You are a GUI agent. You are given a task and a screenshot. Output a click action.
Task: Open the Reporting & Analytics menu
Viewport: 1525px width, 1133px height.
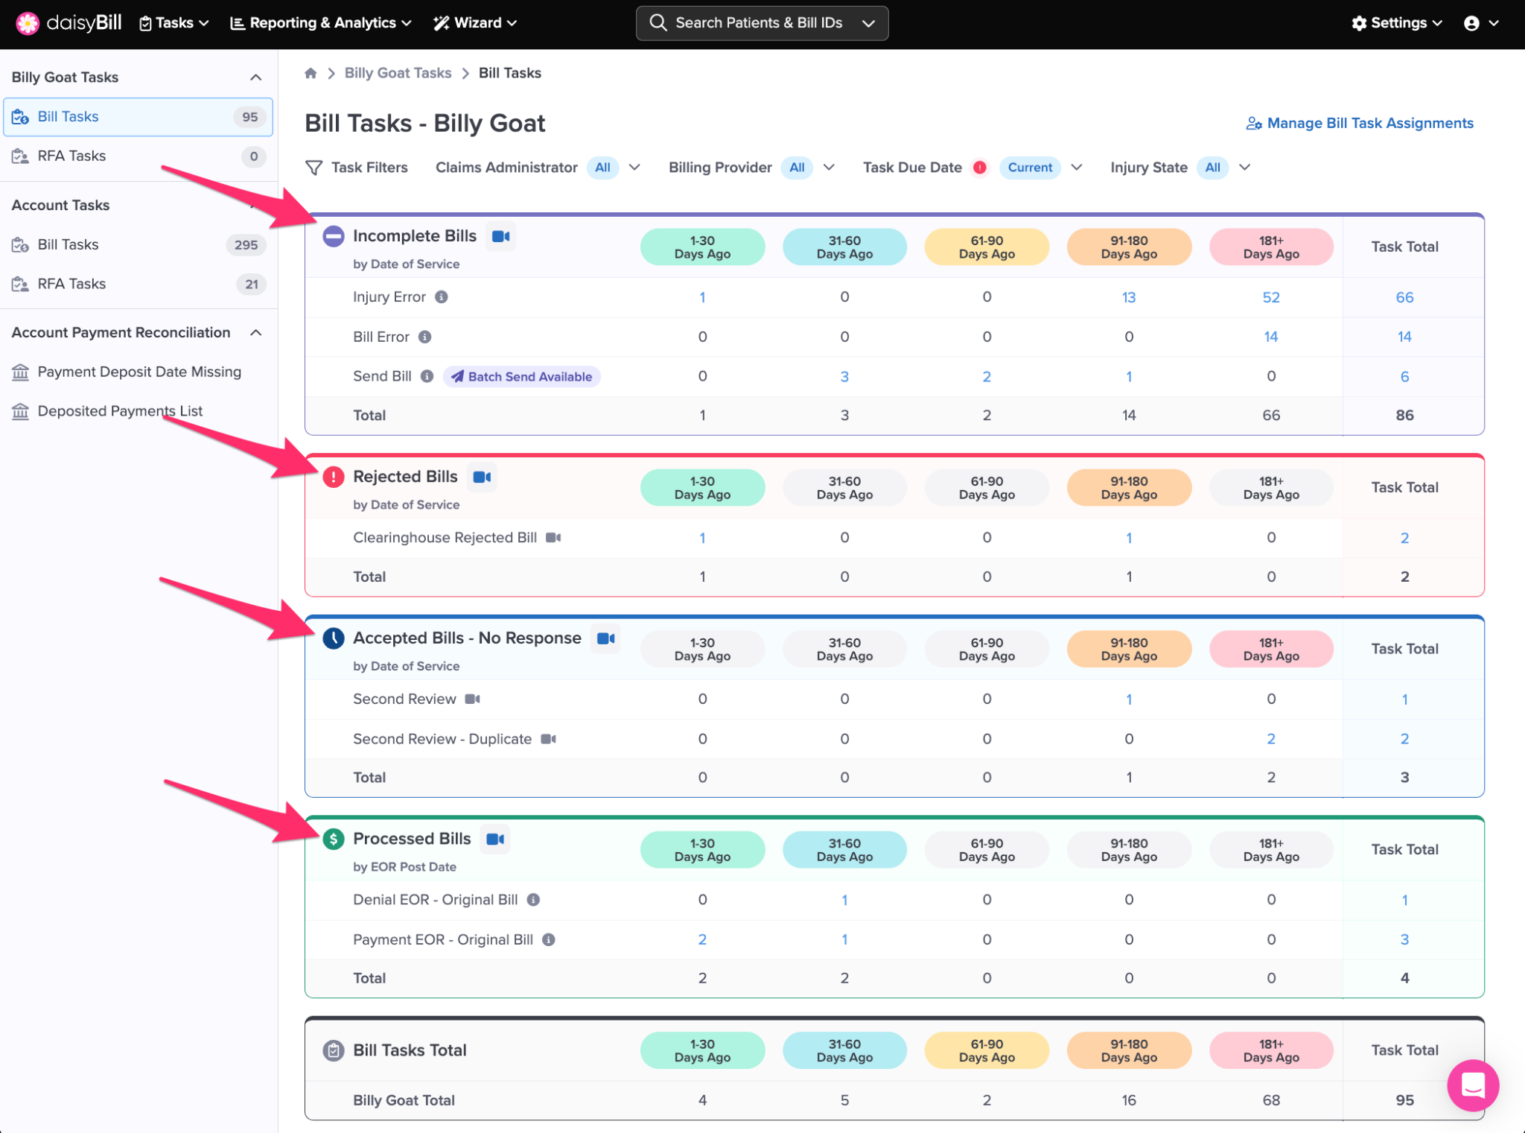321,23
